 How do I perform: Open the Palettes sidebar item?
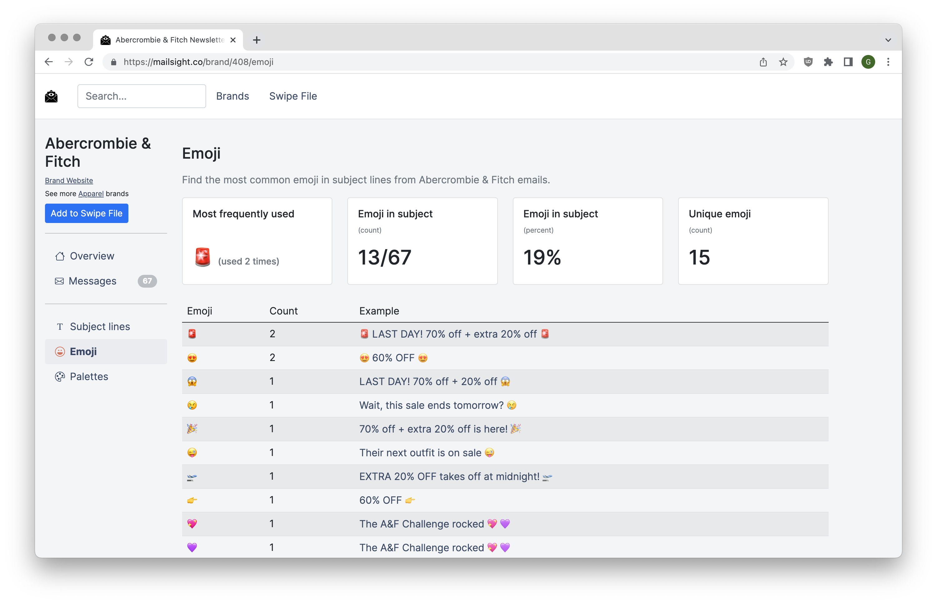(x=106, y=377)
